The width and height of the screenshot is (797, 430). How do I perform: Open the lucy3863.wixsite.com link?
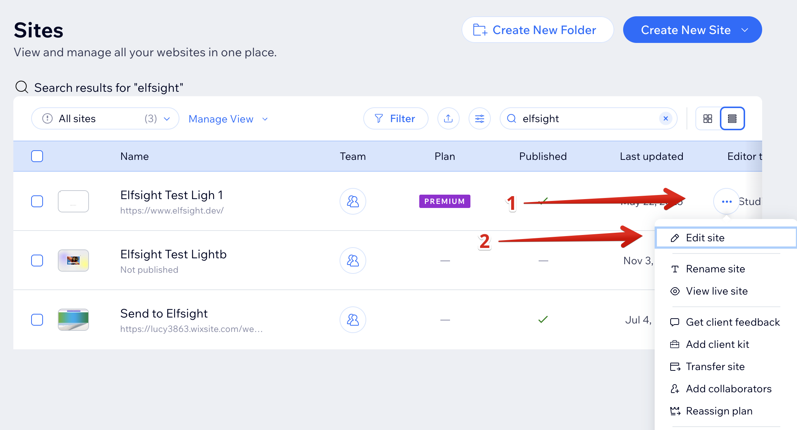tap(191, 329)
